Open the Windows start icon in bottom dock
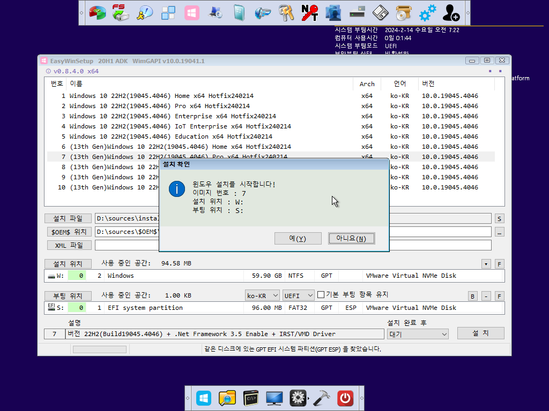Viewport: 549px width, 411px height. point(204,398)
